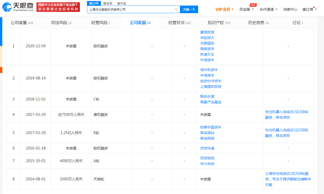Open investor 交银国际 link

point(207,43)
